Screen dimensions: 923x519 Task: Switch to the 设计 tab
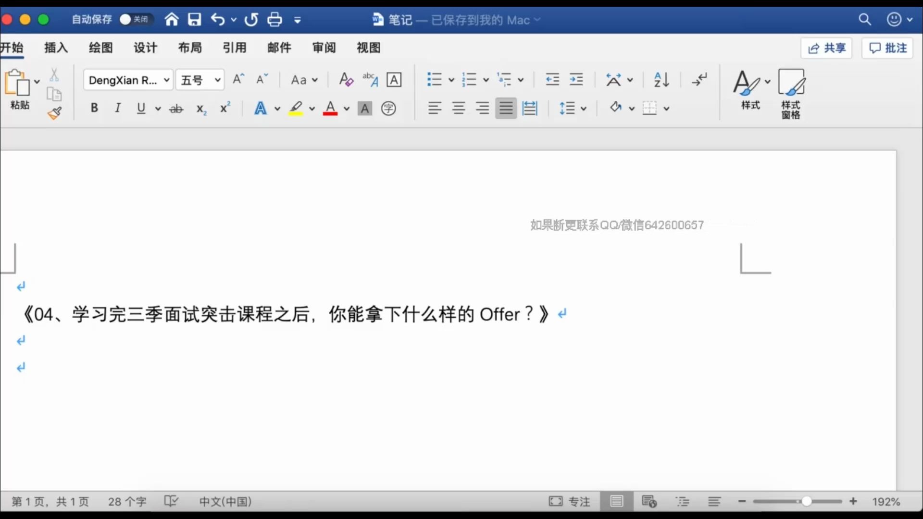click(x=146, y=48)
